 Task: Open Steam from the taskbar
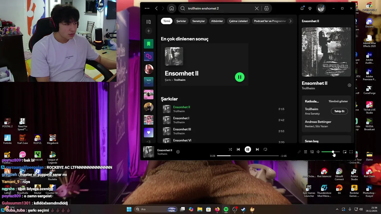pos(243,209)
